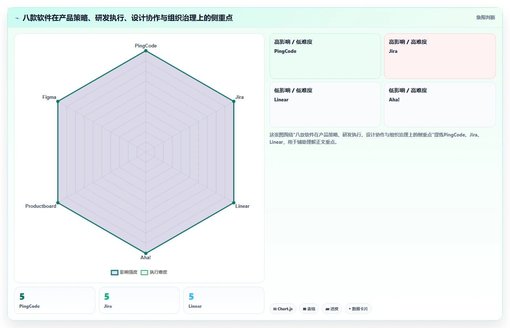This screenshot has height=328, width=510.
Task: Select the Aha! data point on radar
Action: click(x=146, y=253)
